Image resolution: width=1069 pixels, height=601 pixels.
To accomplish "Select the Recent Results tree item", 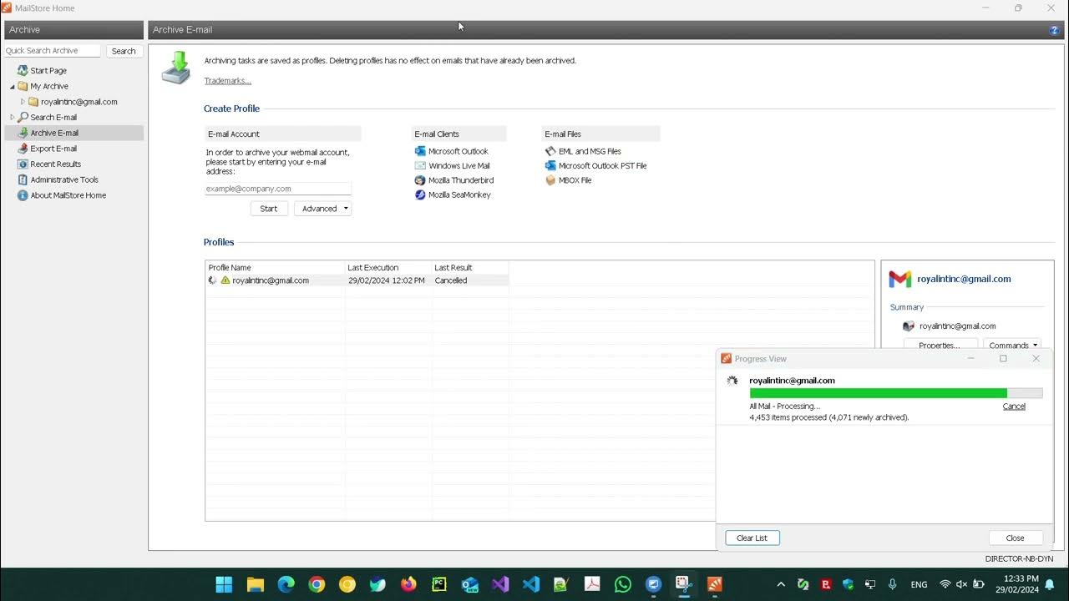I will click(56, 164).
